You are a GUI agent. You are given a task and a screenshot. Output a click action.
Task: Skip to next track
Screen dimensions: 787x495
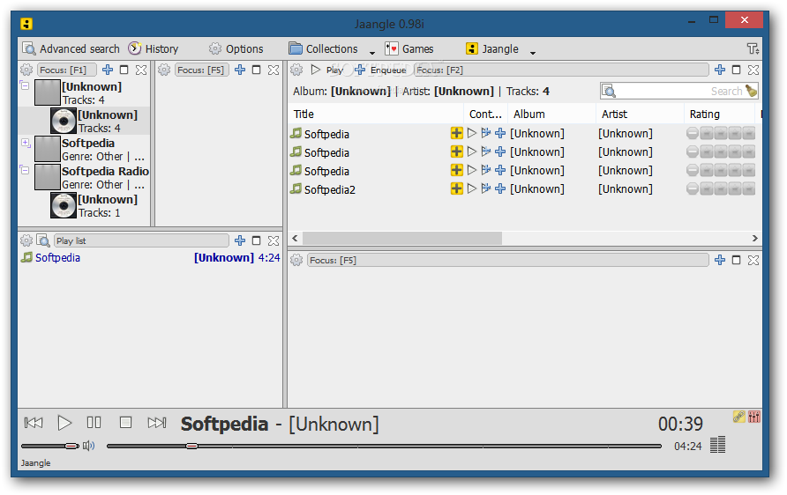[156, 423]
